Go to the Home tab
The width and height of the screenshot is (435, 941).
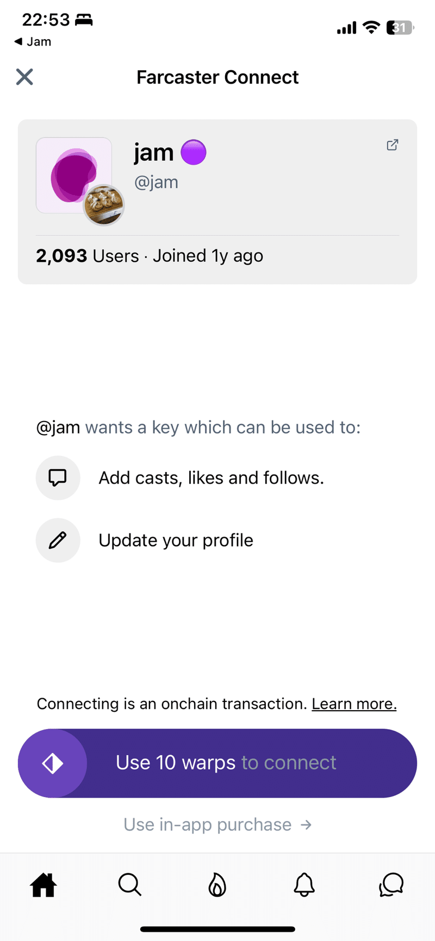coord(43,885)
